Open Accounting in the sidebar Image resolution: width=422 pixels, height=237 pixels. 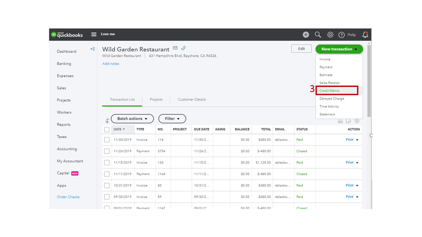point(67,149)
